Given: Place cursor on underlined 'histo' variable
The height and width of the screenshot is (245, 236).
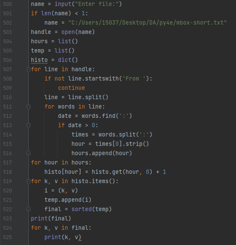Looking at the screenshot, I should (39, 60).
